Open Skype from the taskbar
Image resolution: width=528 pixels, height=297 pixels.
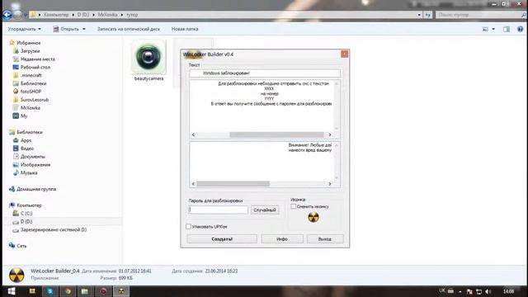[x=49, y=291]
